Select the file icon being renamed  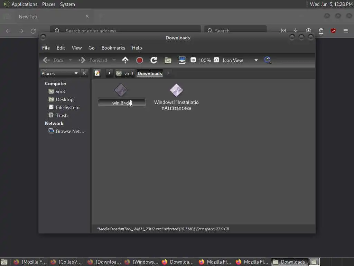(x=121, y=90)
